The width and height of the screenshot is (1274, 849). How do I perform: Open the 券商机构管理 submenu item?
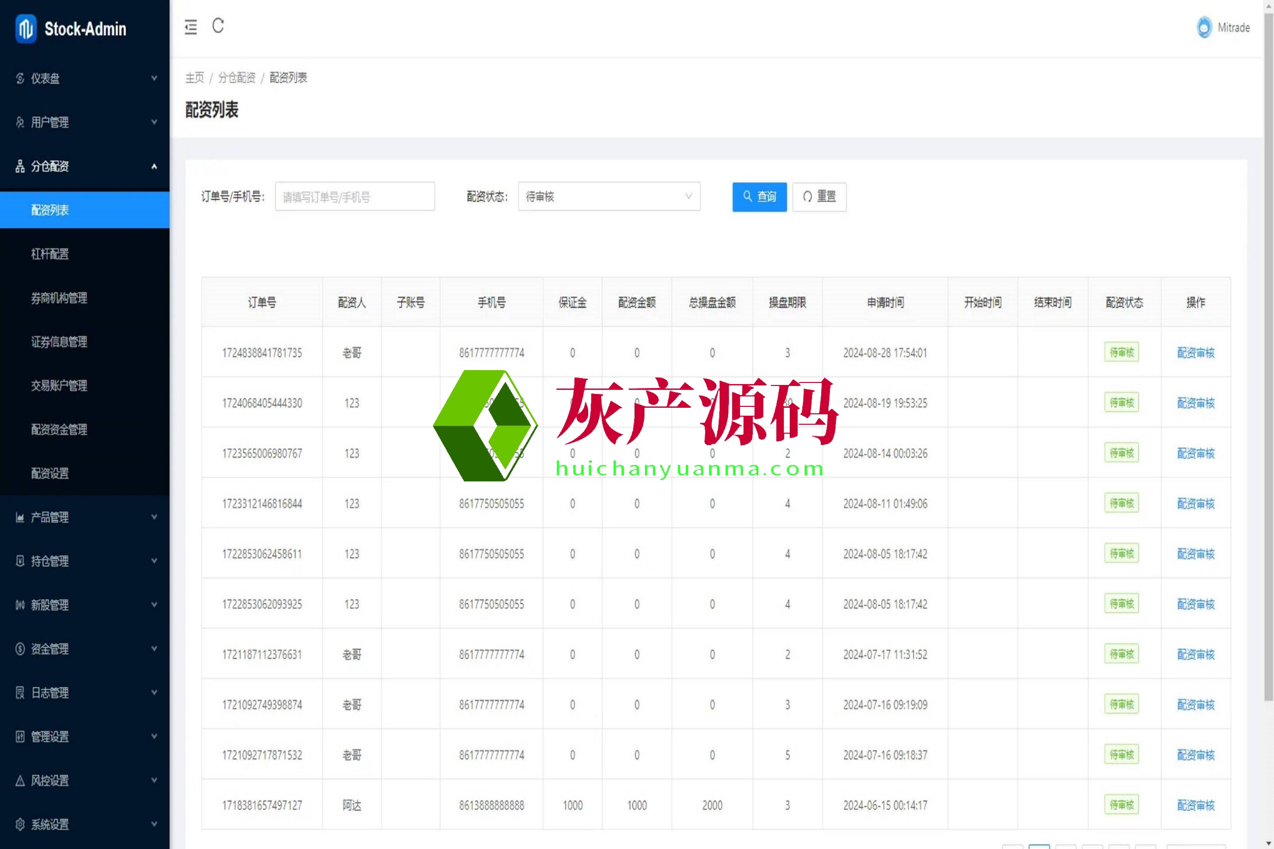pyautogui.click(x=59, y=298)
